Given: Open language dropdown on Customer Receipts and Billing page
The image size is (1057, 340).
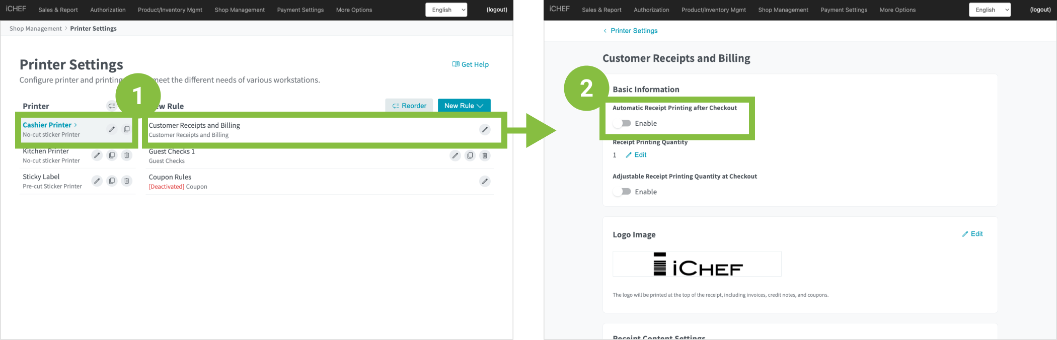Looking at the screenshot, I should click(989, 10).
